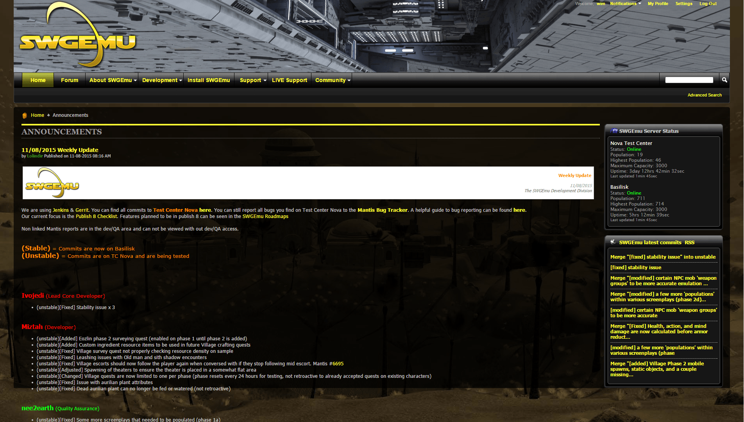Screen dimensions: 744x422
Task: Open '[fixed] stability issue' commit
Action: (636, 268)
